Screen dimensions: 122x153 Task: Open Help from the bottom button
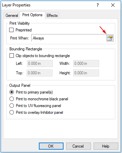106,146
